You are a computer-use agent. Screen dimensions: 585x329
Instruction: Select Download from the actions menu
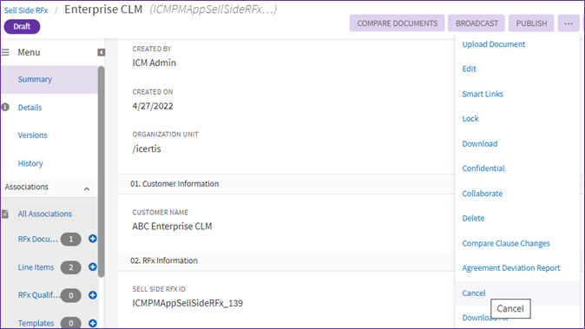click(480, 143)
